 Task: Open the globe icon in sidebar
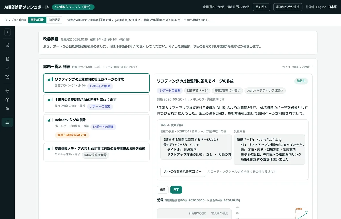pyautogui.click(x=7, y=91)
